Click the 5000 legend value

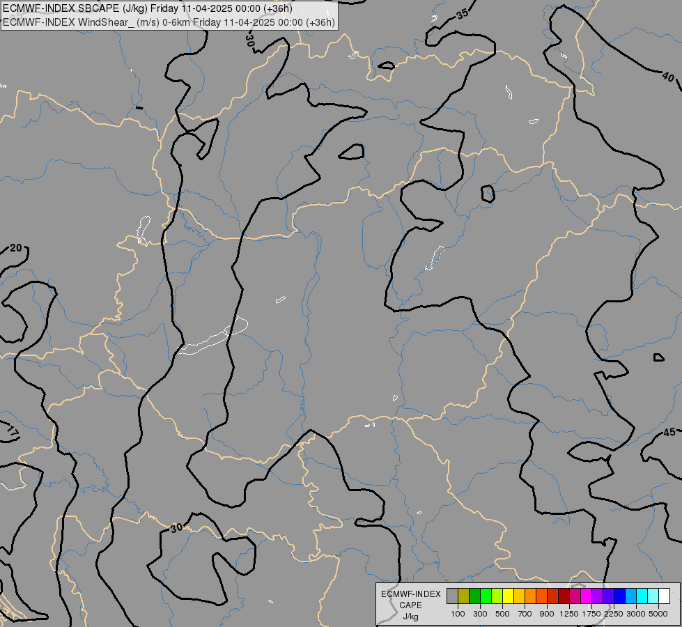[658, 614]
